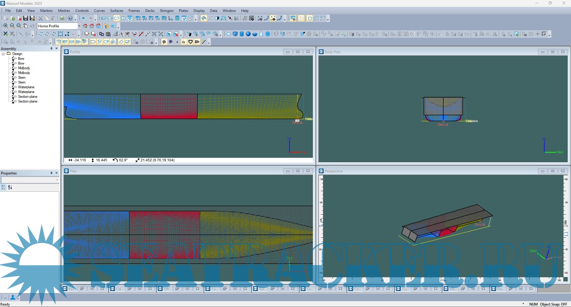This screenshot has width=571, height=307.
Task: Restore the minimized Cal... window
Action: pyautogui.click(x=130, y=289)
